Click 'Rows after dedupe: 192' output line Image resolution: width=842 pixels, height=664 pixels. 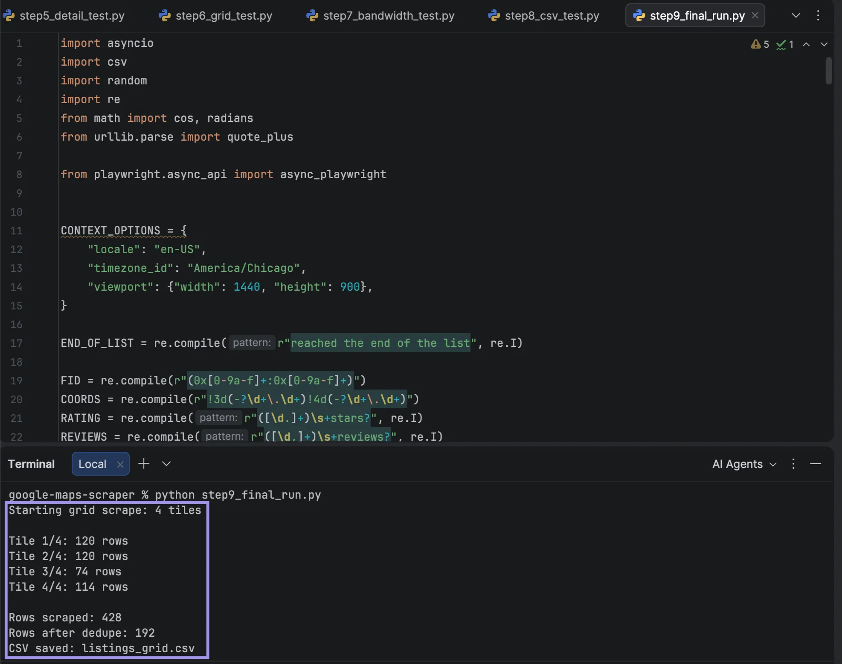[x=81, y=633]
